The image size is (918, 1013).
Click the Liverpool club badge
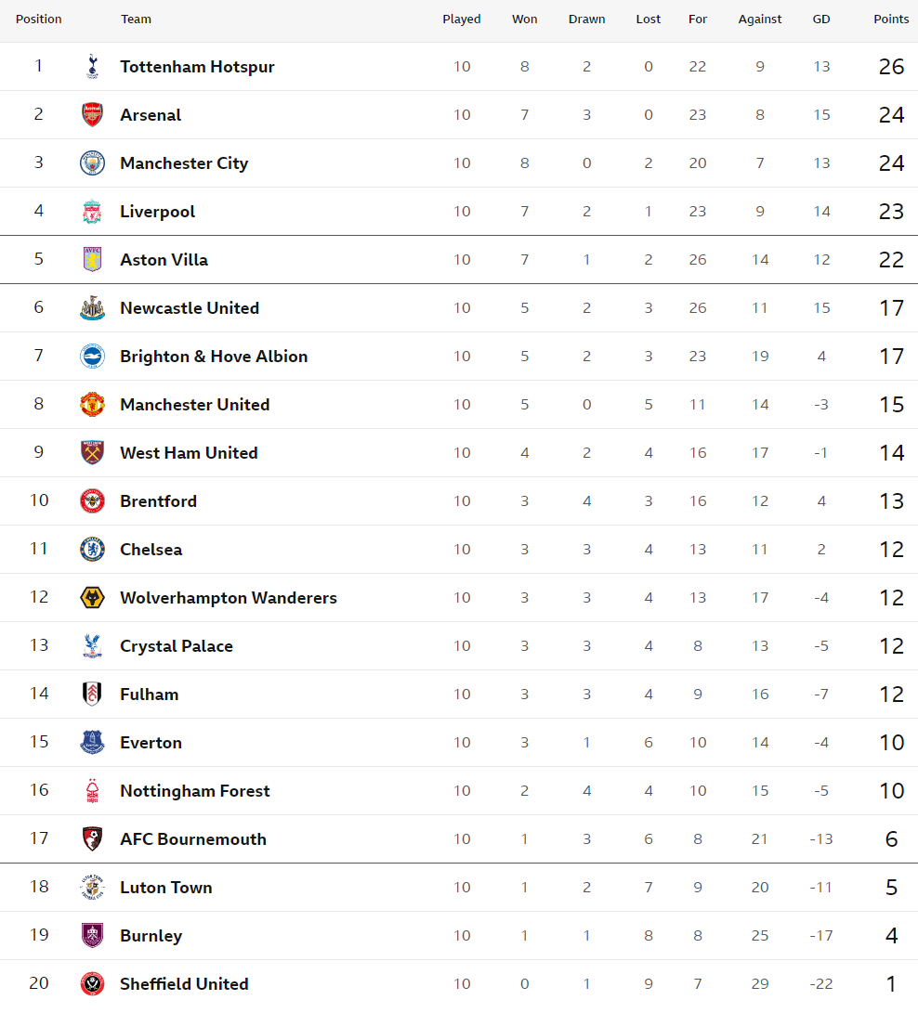(x=92, y=212)
